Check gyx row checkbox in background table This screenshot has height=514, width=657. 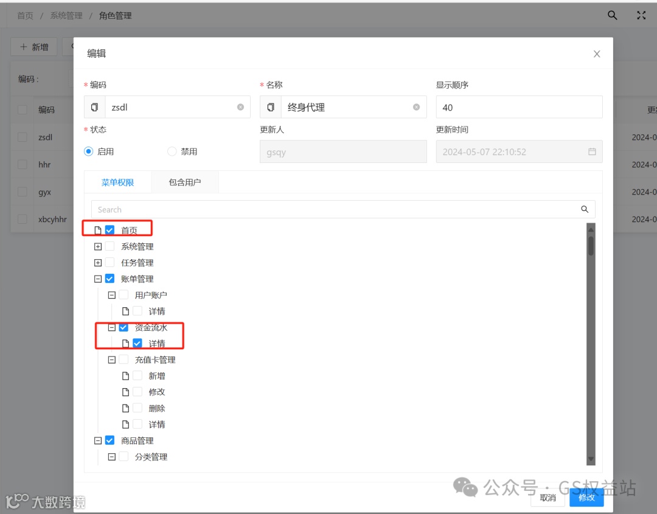click(23, 192)
